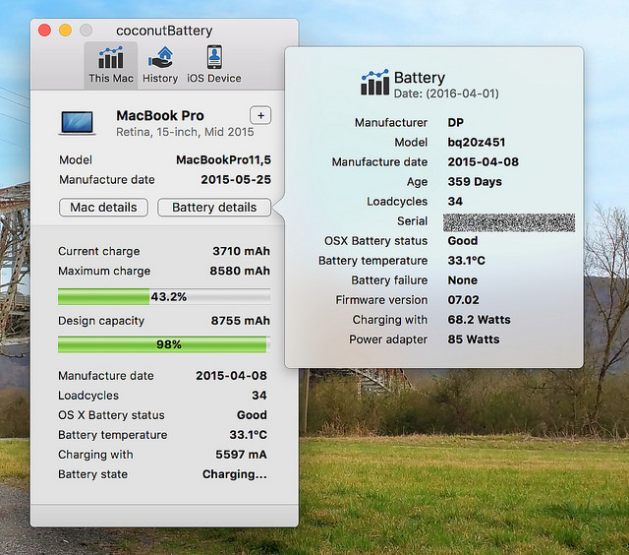Screen dimensions: 629x555
Task: Click the Good status in battery popover
Action: 463,241
